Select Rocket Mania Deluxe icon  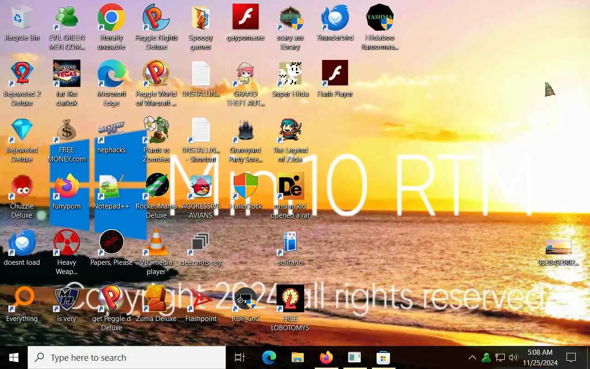[x=156, y=186]
